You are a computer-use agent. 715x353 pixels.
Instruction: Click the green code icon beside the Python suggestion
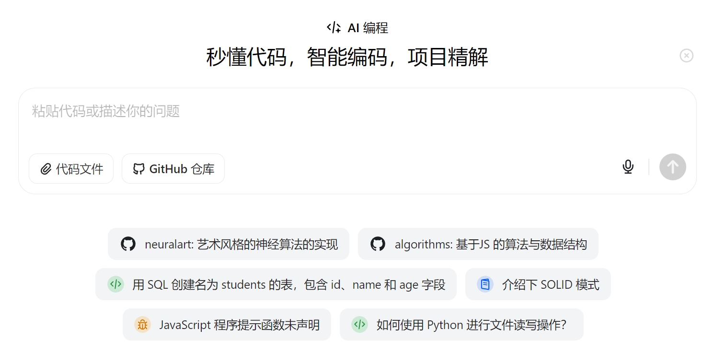pyautogui.click(x=359, y=325)
